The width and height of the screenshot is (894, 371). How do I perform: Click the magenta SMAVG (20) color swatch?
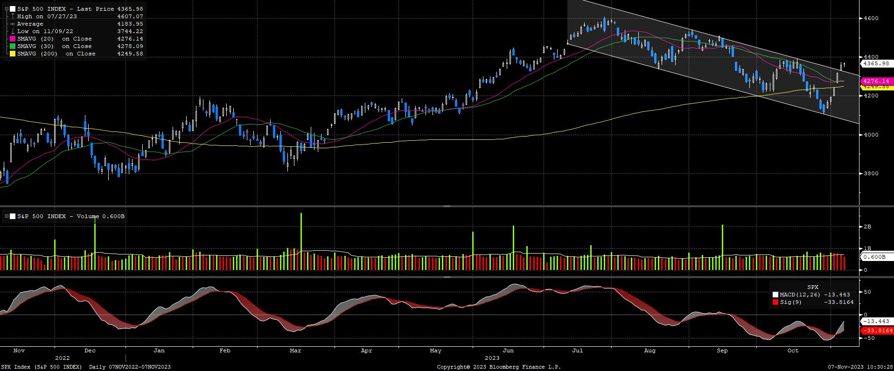point(12,39)
